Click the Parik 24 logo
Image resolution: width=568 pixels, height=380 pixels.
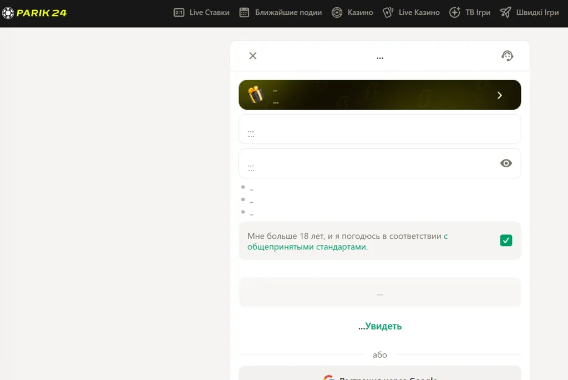pos(34,13)
